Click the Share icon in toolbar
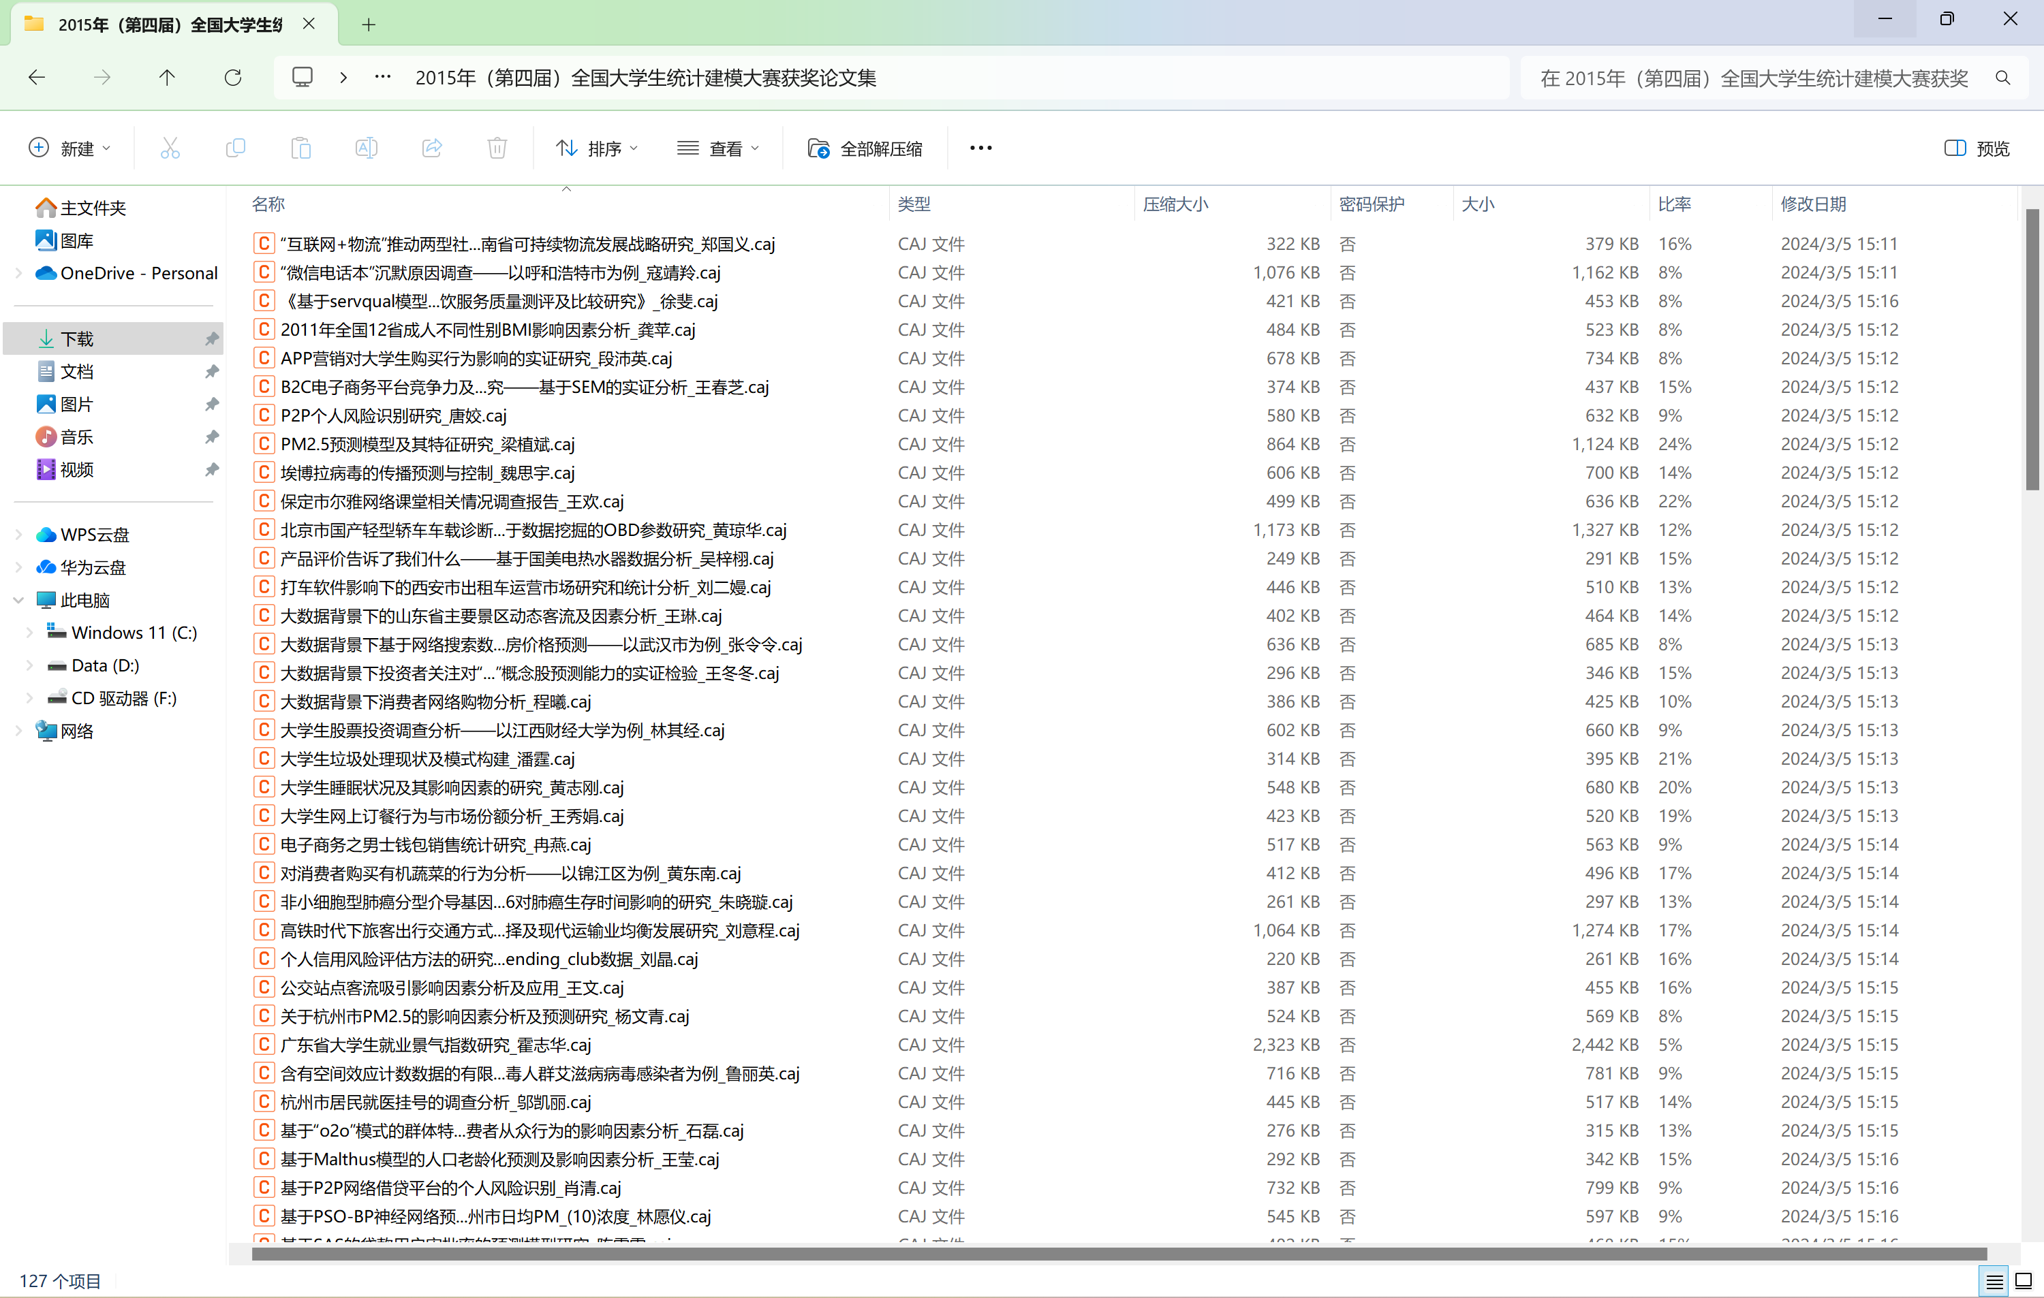Image resolution: width=2044 pixels, height=1298 pixels. coord(432,148)
